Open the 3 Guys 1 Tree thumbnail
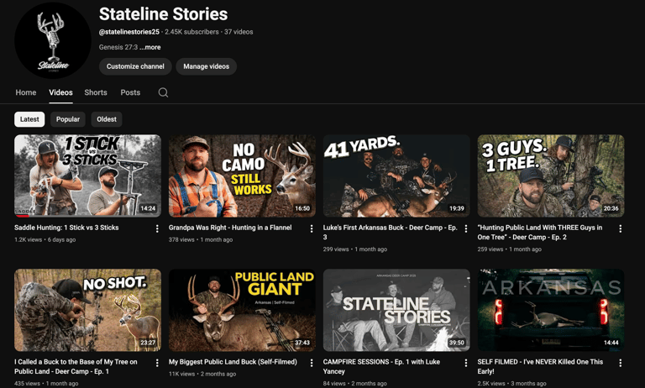This screenshot has width=645, height=388. click(x=551, y=176)
